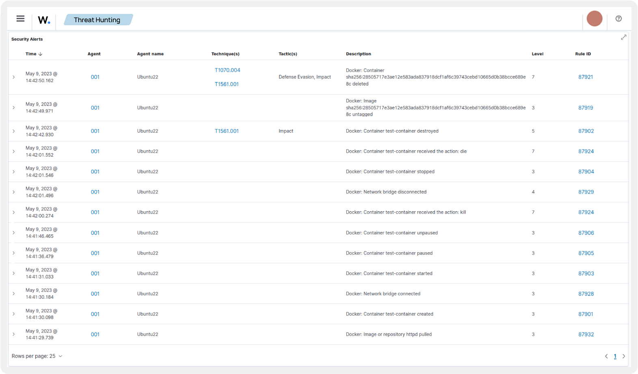Open rule ID 87932

click(586, 334)
